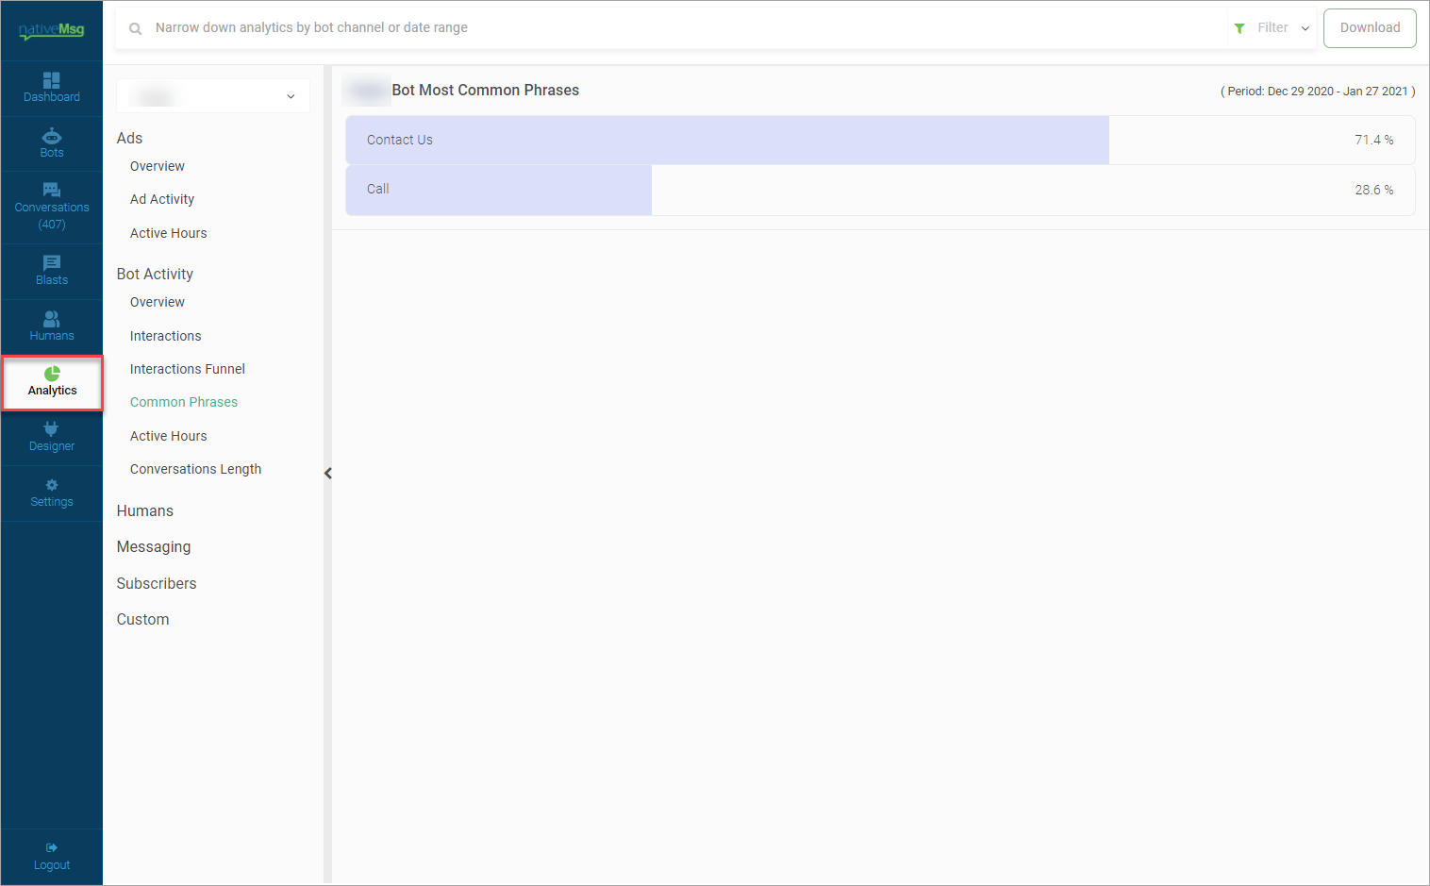Image resolution: width=1430 pixels, height=886 pixels.
Task: Open Bot Activity Overview report
Action: [158, 302]
